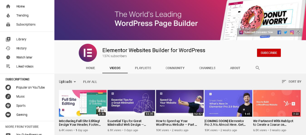This screenshot has width=306, height=135.
Task: Click channel name Elementor Websites Builder
Action: 154,50
